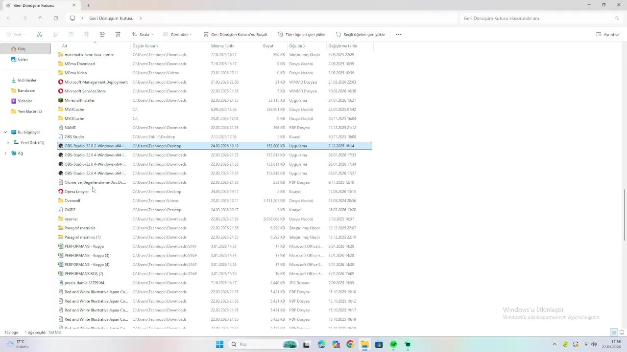The width and height of the screenshot is (627, 352).
Task: Go up one folder with the up arrow
Action: point(40,18)
